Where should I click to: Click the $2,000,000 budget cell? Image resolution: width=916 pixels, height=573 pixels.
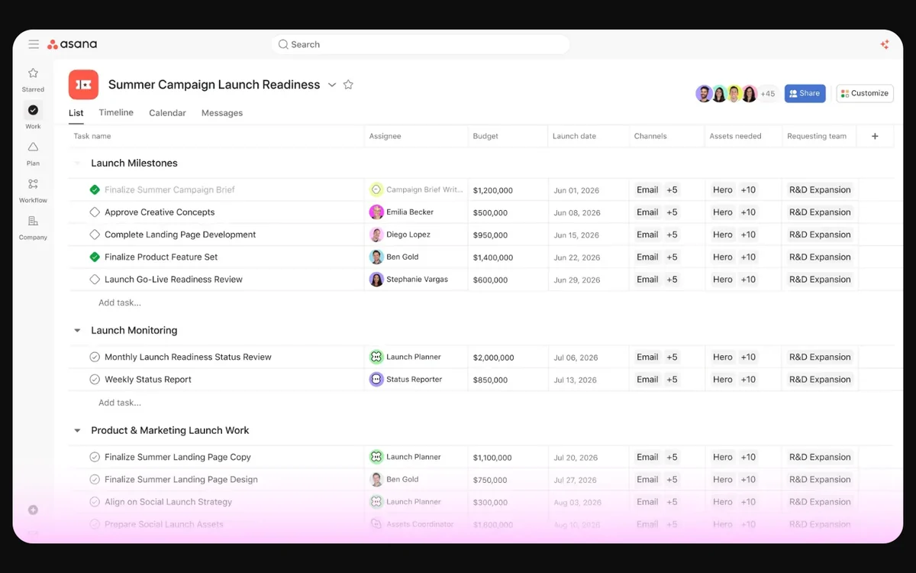click(x=493, y=358)
